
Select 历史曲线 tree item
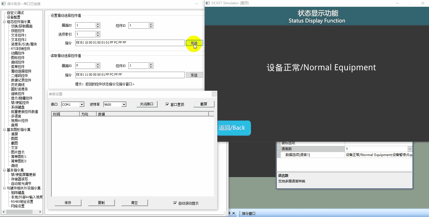pyautogui.click(x=18, y=85)
